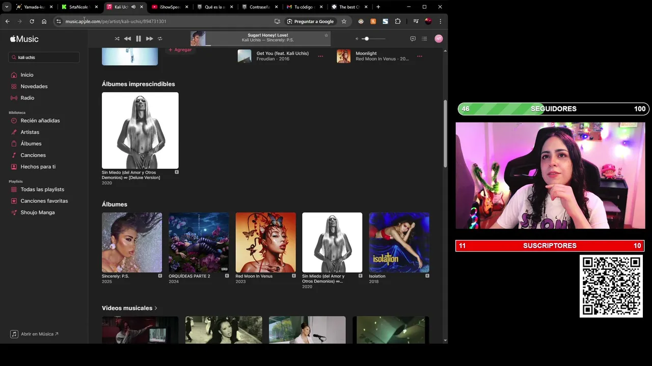The height and width of the screenshot is (366, 652).
Task: Go back in the browser
Action: pos(7,21)
